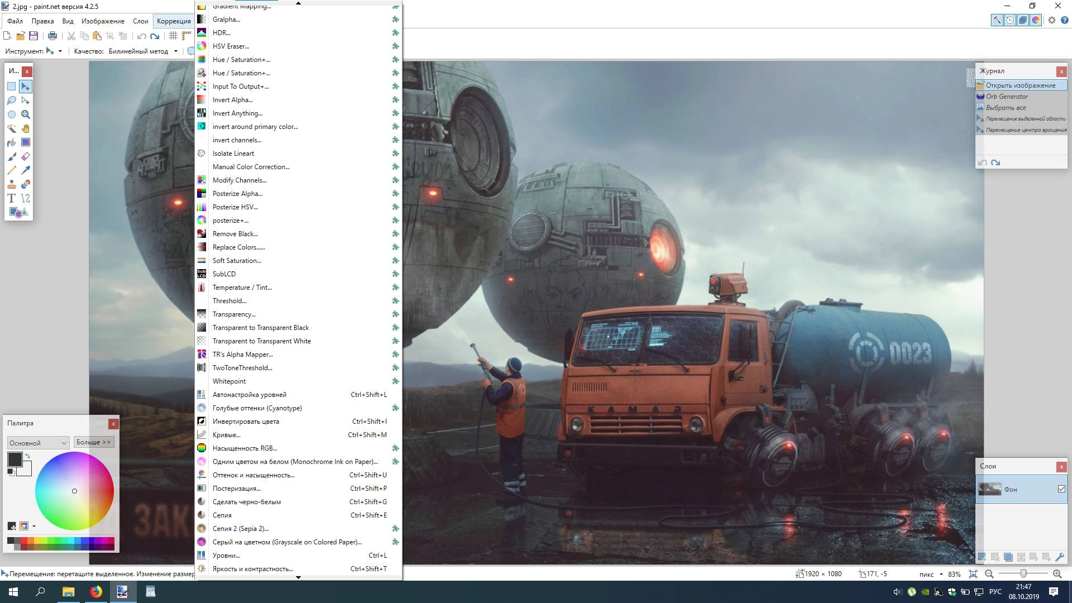This screenshot has height=603, width=1072.
Task: Open the Слои menu
Action: [141, 21]
